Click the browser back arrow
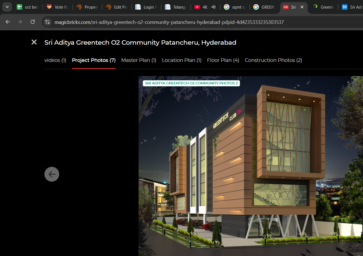 coord(8,22)
